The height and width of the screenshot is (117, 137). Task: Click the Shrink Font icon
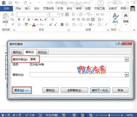tap(56, 24)
